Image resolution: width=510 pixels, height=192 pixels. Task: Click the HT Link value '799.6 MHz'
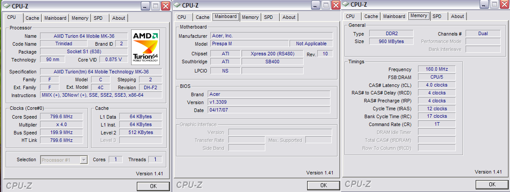pyautogui.click(x=62, y=140)
